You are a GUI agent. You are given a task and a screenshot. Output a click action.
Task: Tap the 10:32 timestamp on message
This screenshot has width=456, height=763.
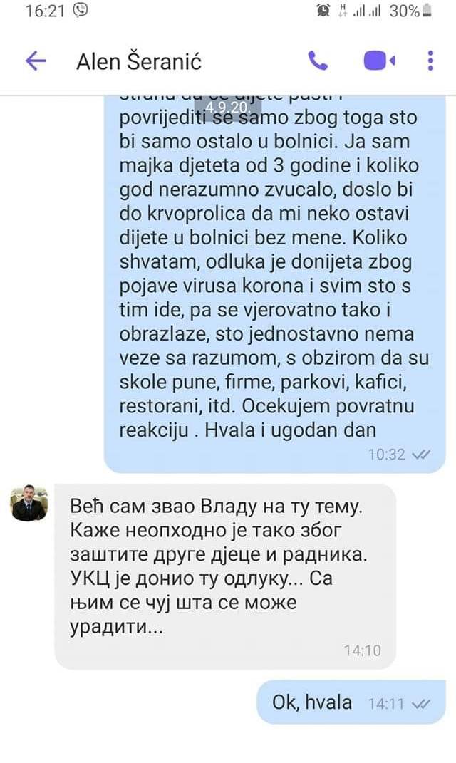click(387, 455)
